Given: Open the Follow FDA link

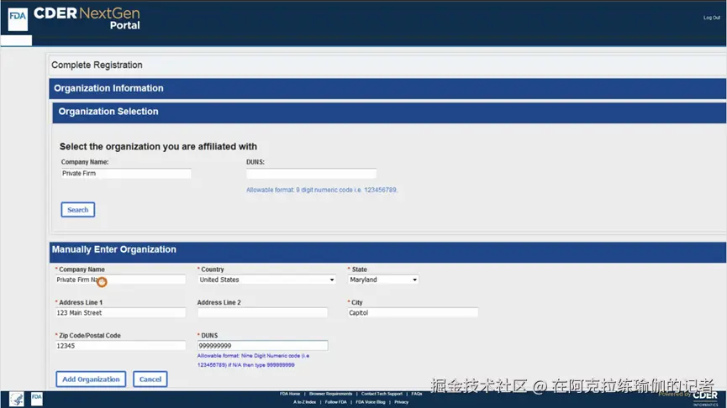Looking at the screenshot, I should tap(335, 402).
